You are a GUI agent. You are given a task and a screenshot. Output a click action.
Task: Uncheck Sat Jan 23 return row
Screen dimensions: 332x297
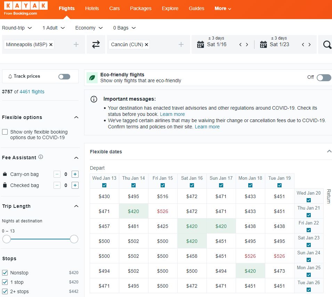click(309, 245)
